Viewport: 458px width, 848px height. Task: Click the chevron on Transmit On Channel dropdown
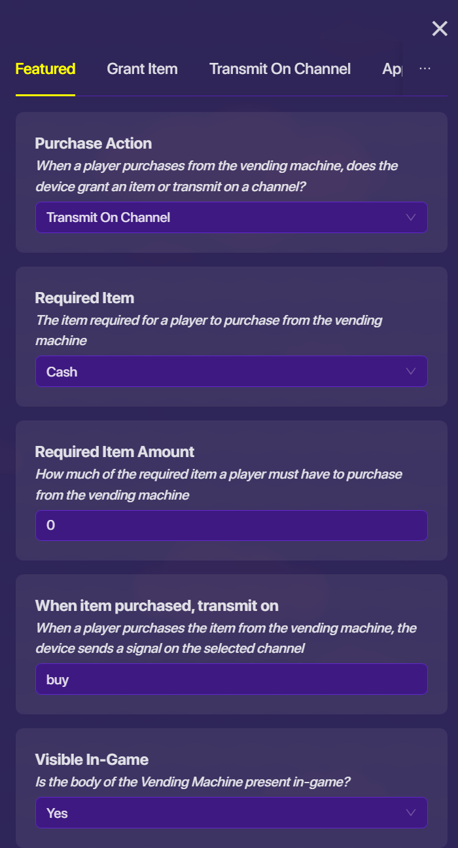411,217
